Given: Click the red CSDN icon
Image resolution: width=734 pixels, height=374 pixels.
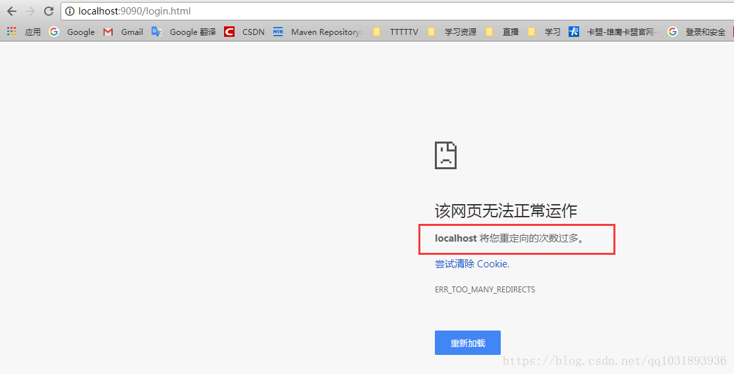Looking at the screenshot, I should pos(229,32).
